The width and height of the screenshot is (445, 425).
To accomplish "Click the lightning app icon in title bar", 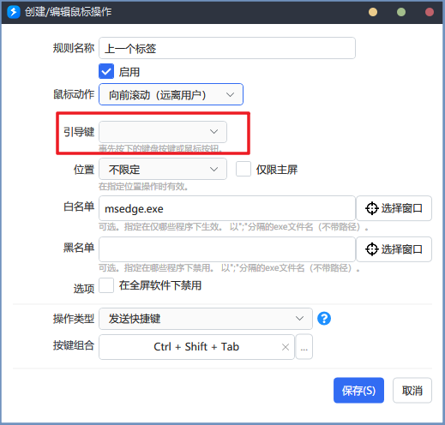I will pos(14,12).
